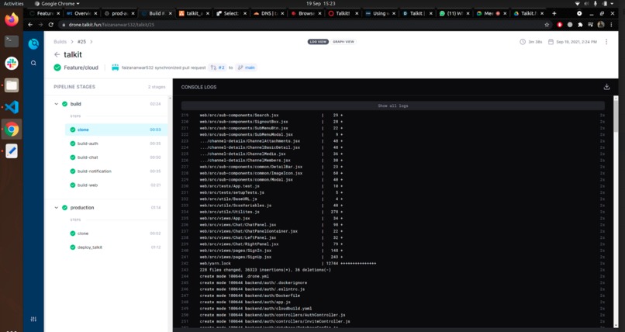Switch to the DNS browser tab

click(268, 13)
